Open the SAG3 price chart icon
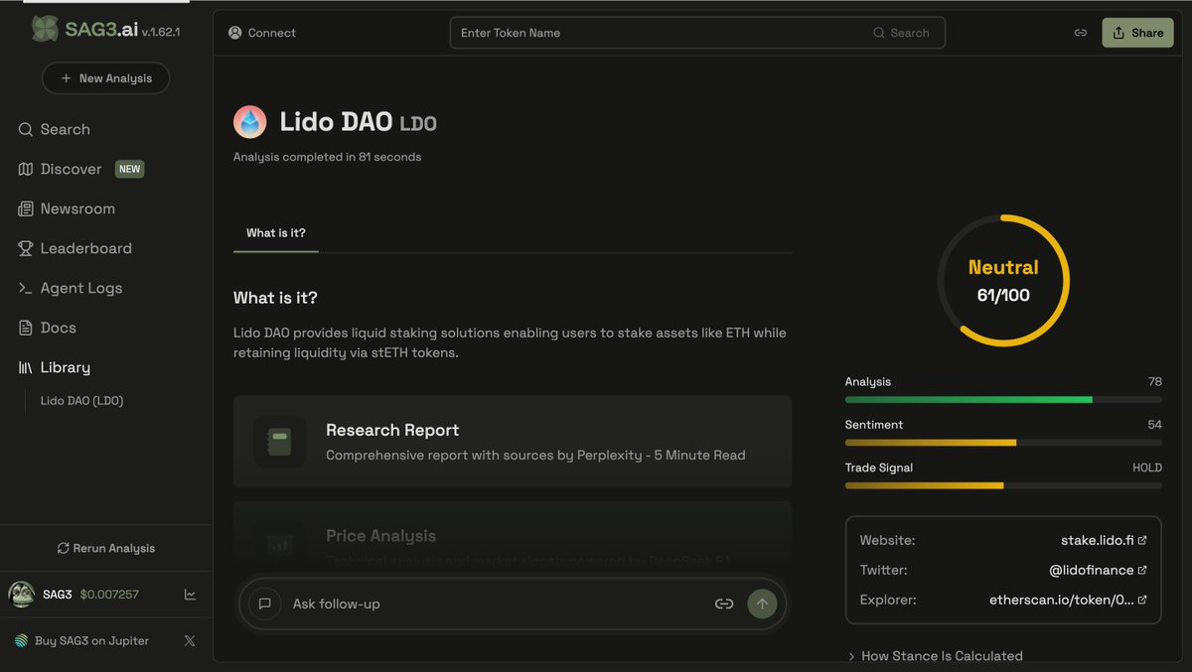This screenshot has width=1192, height=672. [190, 595]
